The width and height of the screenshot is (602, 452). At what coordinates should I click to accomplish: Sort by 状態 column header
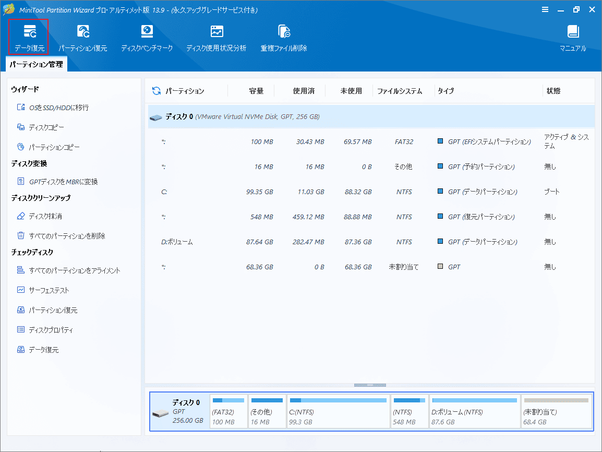[553, 91]
